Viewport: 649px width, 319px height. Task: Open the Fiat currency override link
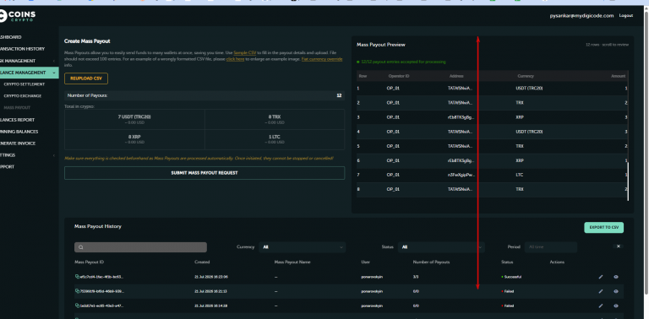point(322,59)
